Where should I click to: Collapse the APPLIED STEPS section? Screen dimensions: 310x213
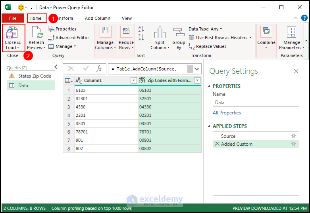coord(209,126)
